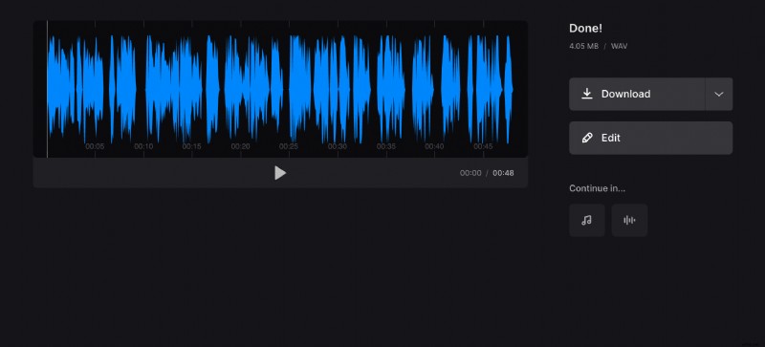The width and height of the screenshot is (765, 347).
Task: Click the download arrow icon
Action: (x=587, y=94)
